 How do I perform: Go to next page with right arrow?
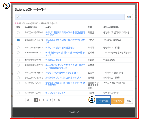pyautogui.click(x=55, y=100)
